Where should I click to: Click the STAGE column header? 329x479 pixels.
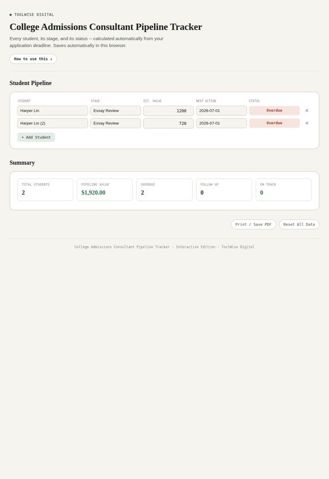click(x=95, y=101)
